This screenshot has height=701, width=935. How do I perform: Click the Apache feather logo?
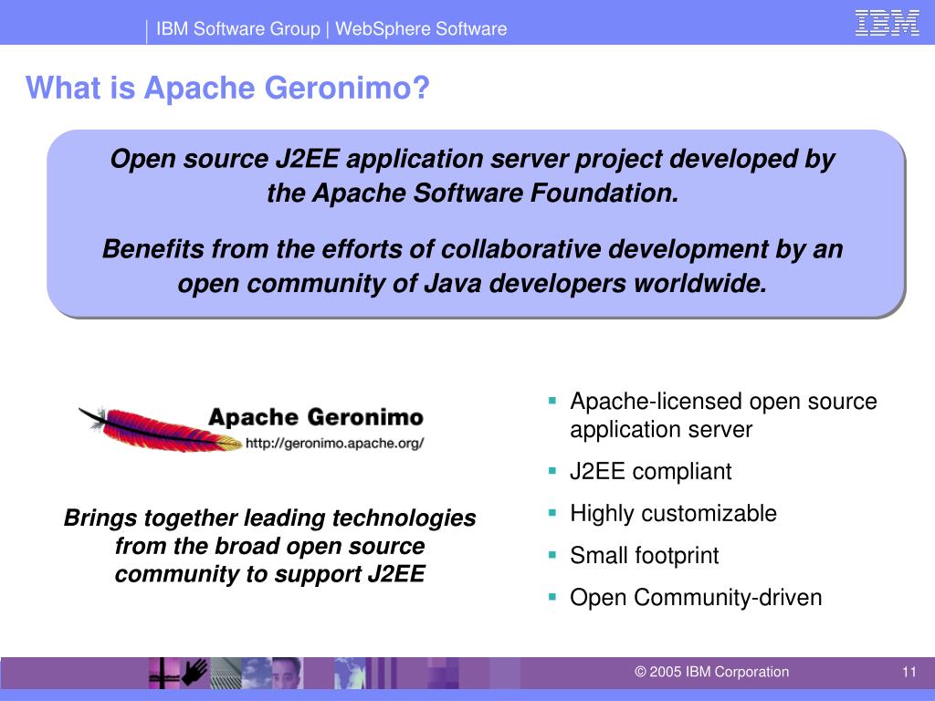point(160,429)
